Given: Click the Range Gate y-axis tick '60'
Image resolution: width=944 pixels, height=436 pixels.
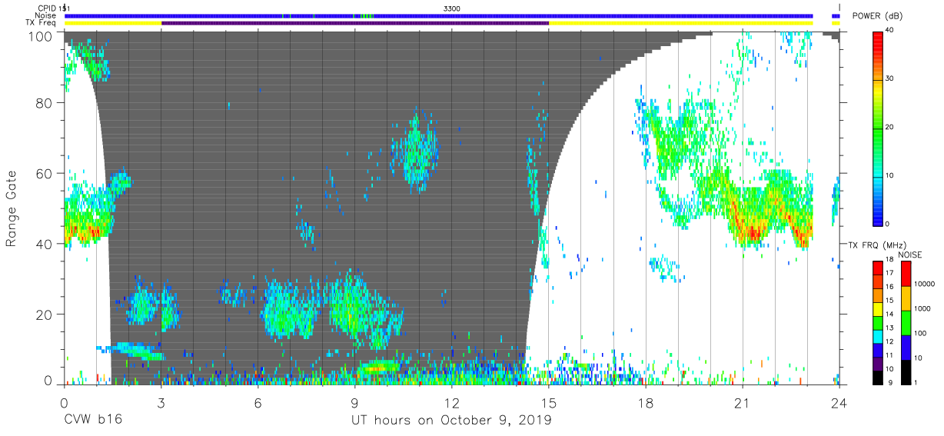Looking at the screenshot, I should tap(45, 174).
